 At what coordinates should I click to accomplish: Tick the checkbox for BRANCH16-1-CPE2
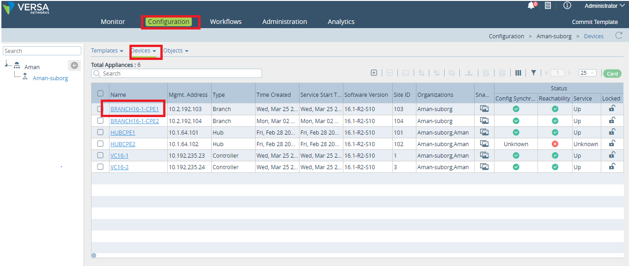(x=100, y=121)
